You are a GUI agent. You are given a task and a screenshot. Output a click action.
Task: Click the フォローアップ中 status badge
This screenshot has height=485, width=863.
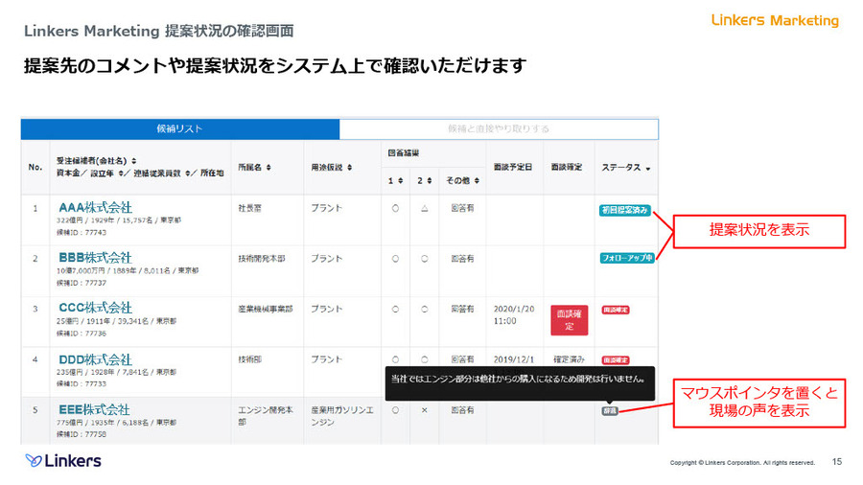627,258
